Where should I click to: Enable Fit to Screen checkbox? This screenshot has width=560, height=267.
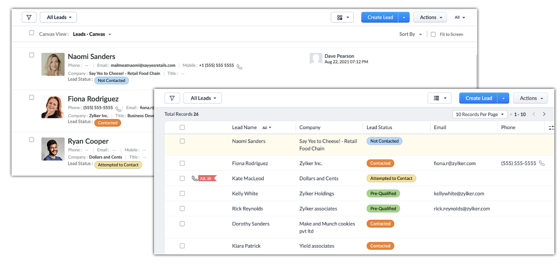click(433, 34)
